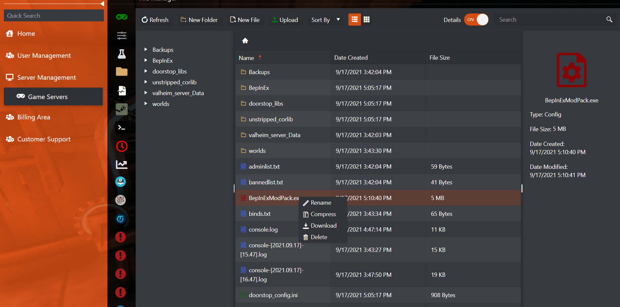
Task: Open the green game controller icon
Action: pyautogui.click(x=122, y=17)
